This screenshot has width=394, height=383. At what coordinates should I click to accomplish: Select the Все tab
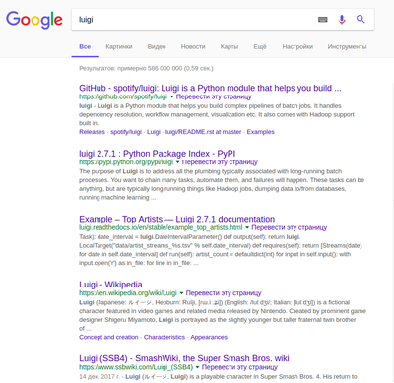click(x=85, y=47)
